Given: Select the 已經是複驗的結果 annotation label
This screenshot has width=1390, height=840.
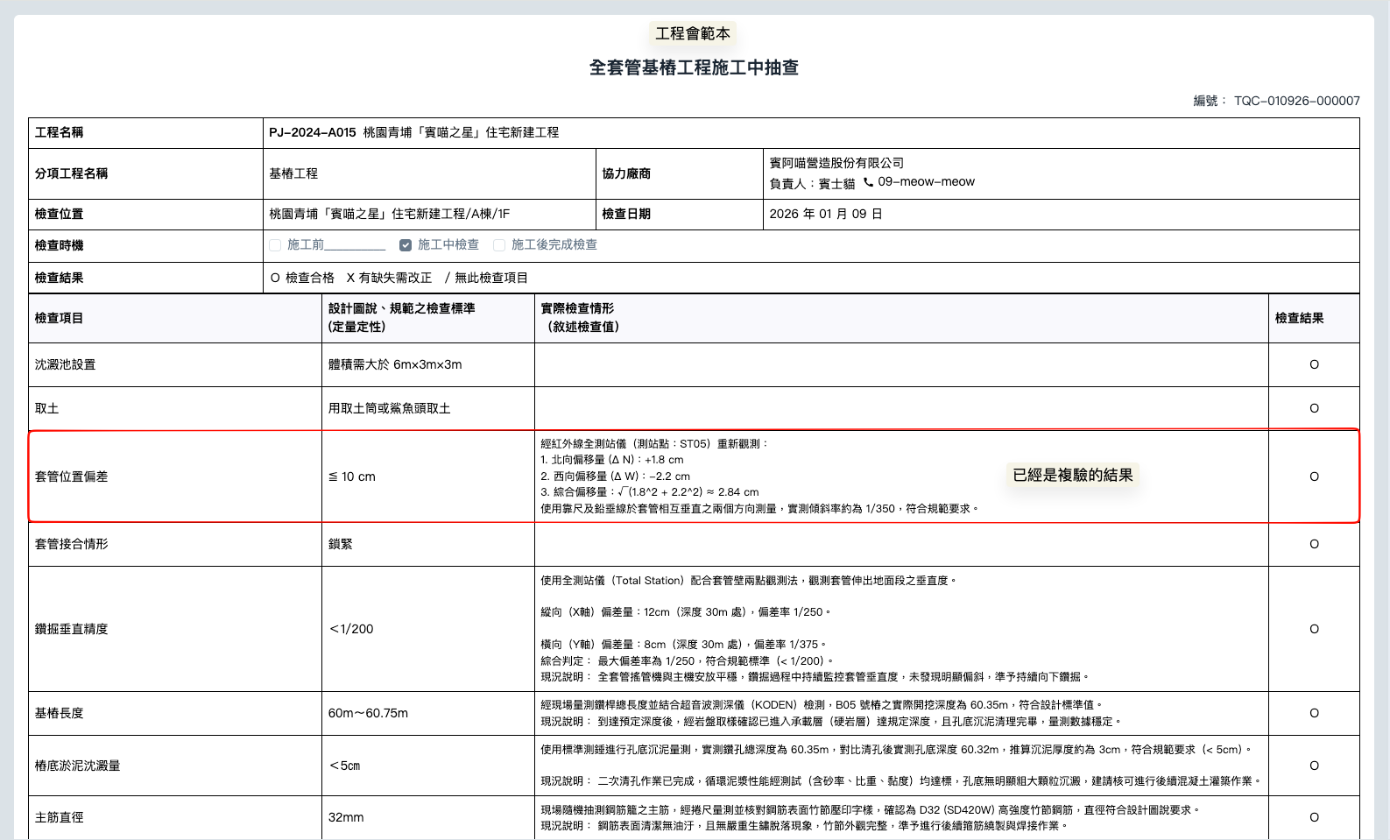Looking at the screenshot, I should pos(1072,475).
